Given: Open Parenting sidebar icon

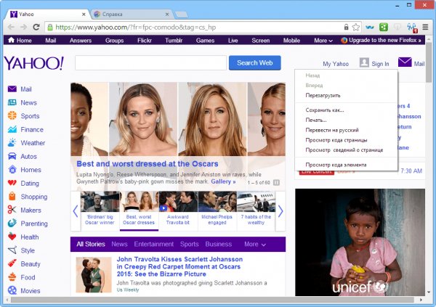Looking at the screenshot, I should click(x=12, y=223).
